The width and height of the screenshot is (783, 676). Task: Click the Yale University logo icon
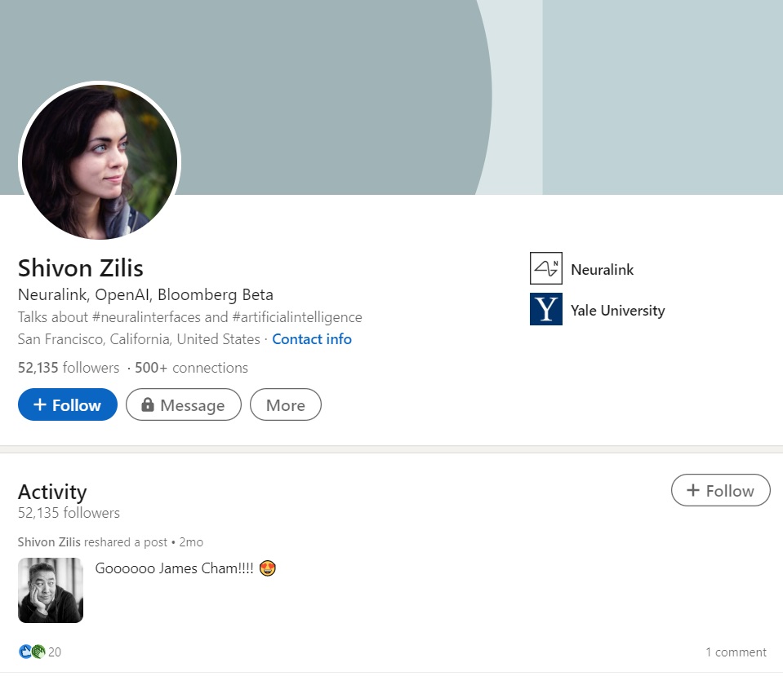coord(545,310)
